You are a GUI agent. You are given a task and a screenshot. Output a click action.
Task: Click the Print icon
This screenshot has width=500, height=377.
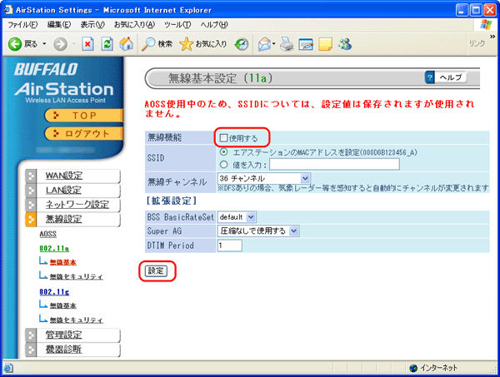tap(287, 44)
